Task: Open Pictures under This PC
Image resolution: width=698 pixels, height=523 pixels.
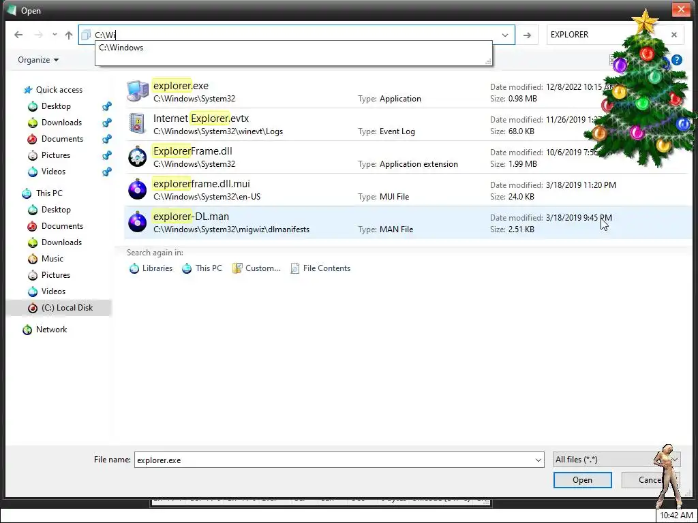Action: pyautogui.click(x=56, y=275)
